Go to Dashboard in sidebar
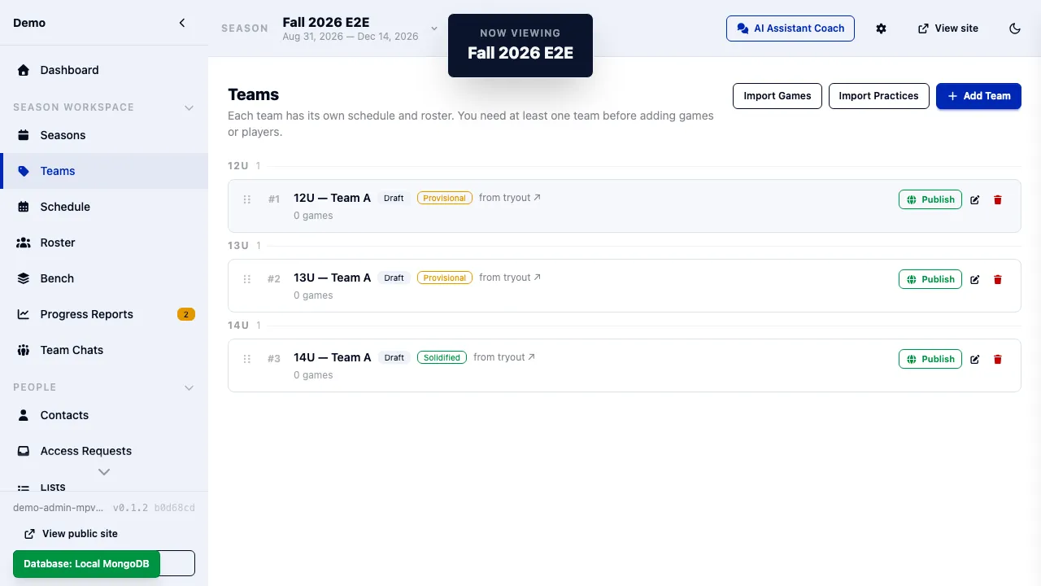 click(x=104, y=70)
